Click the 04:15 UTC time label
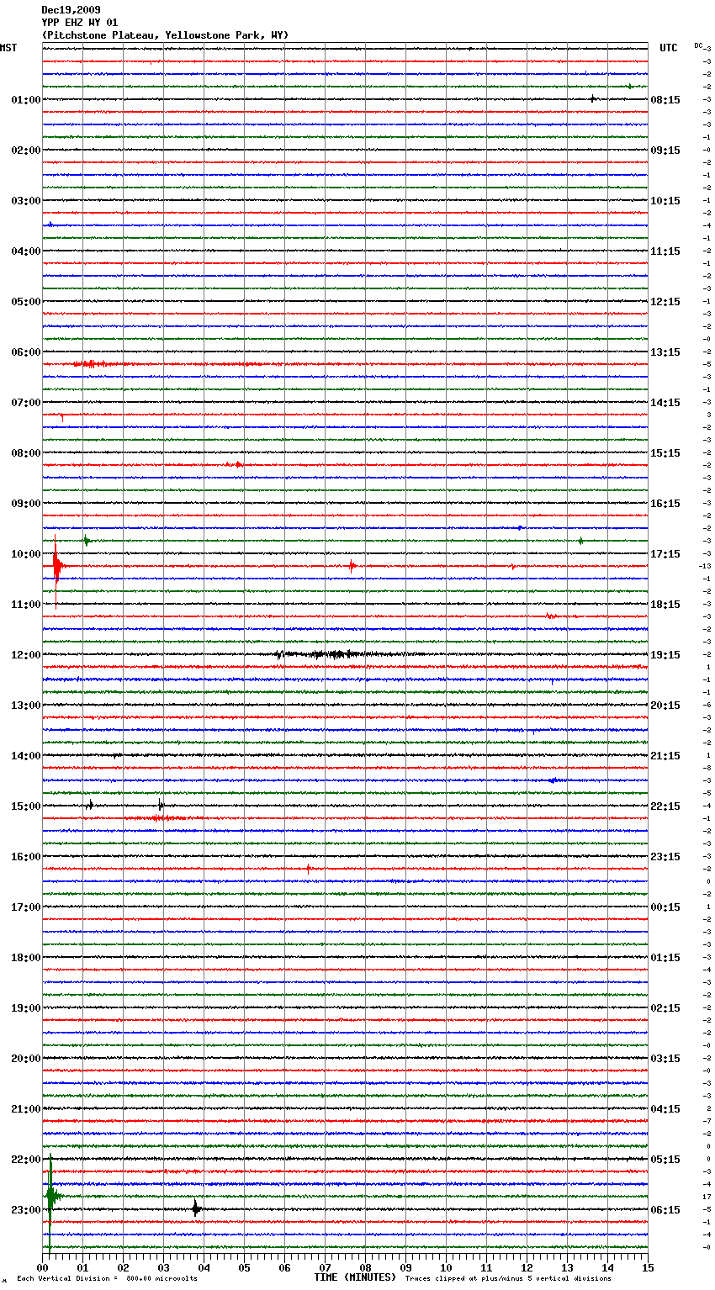This screenshot has height=1290, width=715. coord(665,1109)
